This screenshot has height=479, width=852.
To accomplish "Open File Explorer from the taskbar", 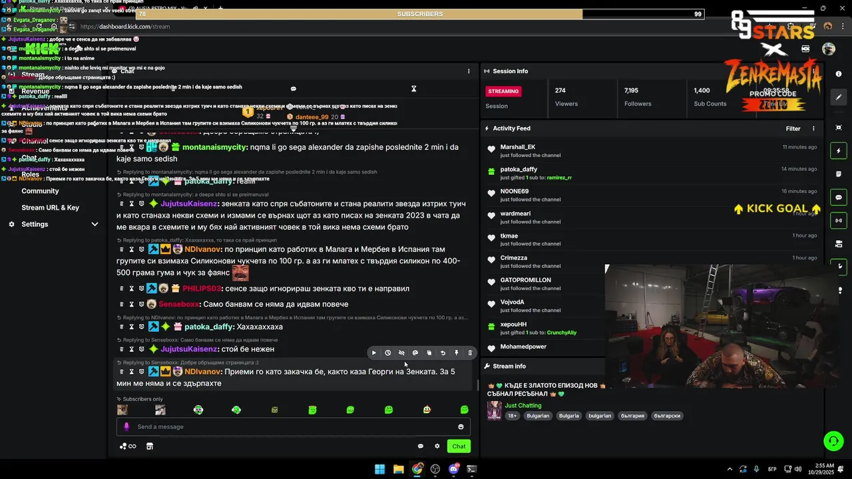I will click(x=398, y=469).
